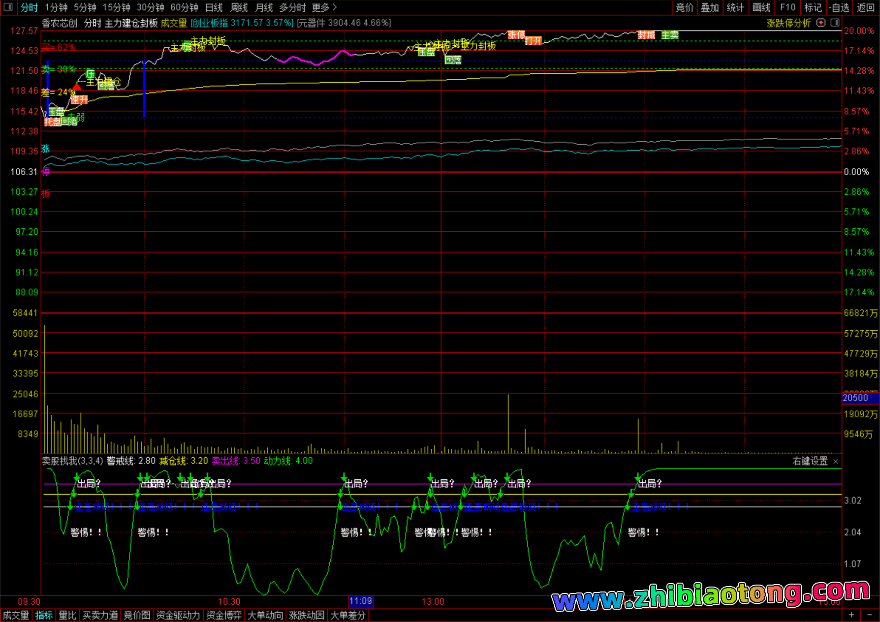The image size is (880, 622).
Task: Open 右键设置 indicator settings
Action: [x=810, y=461]
